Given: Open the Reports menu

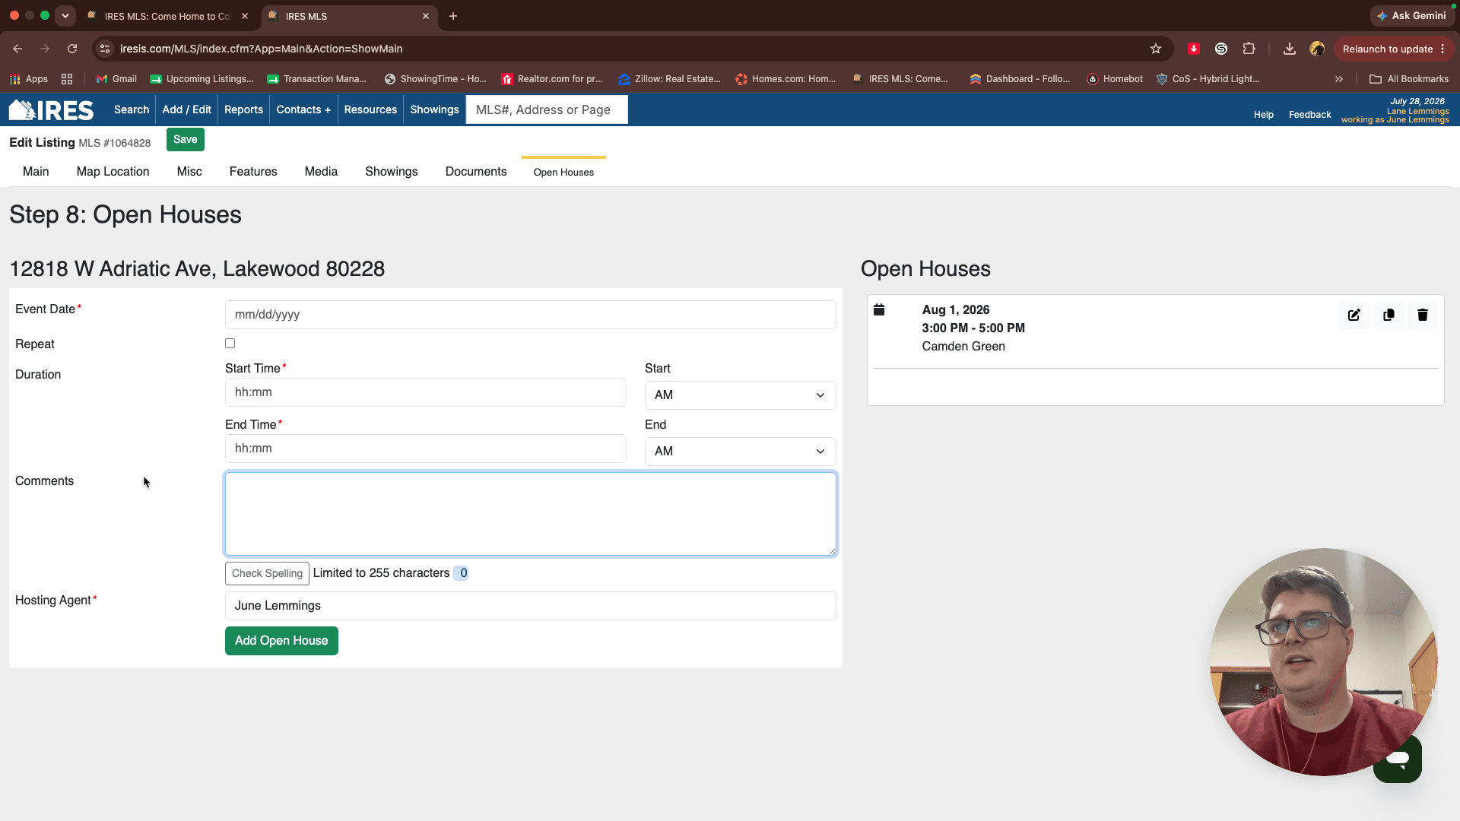Looking at the screenshot, I should (243, 109).
